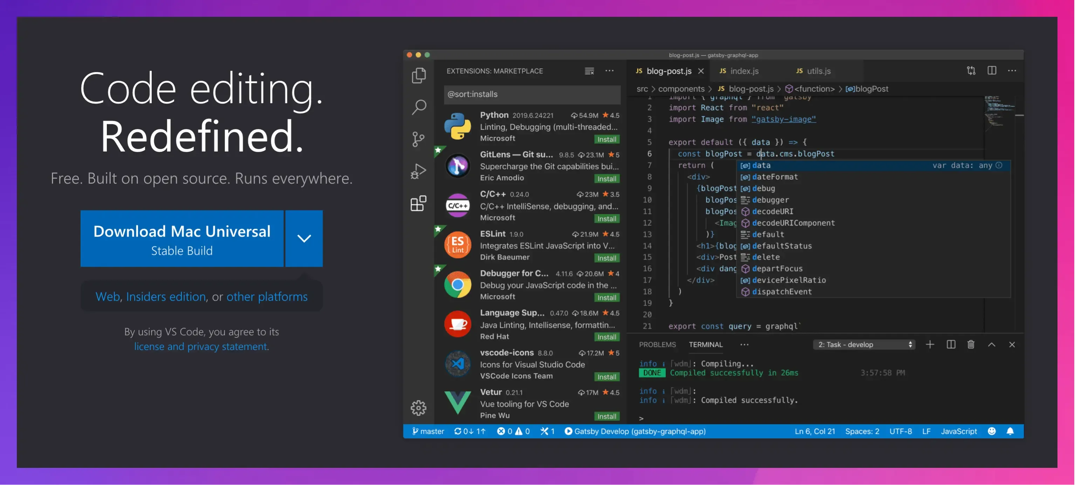This screenshot has height=485, width=1075.
Task: Switch to the PROBLEMS tab in terminal
Action: (657, 344)
